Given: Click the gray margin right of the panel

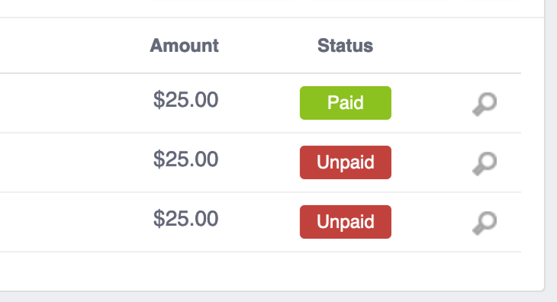Looking at the screenshot, I should [x=552, y=142].
